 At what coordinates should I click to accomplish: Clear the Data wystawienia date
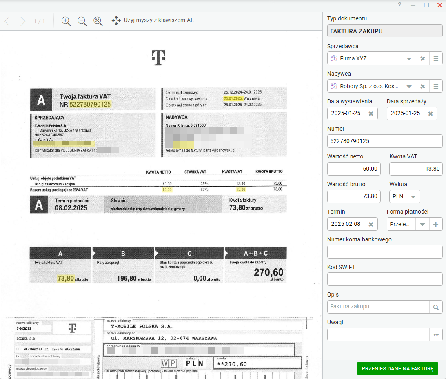pyautogui.click(x=371, y=114)
